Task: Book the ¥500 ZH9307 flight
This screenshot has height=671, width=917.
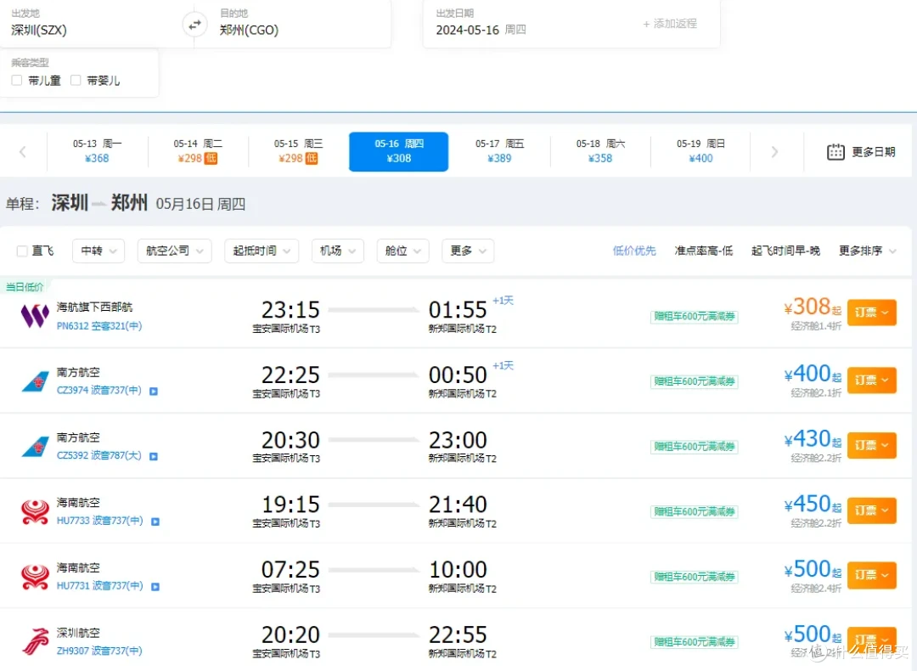Action: coord(871,640)
